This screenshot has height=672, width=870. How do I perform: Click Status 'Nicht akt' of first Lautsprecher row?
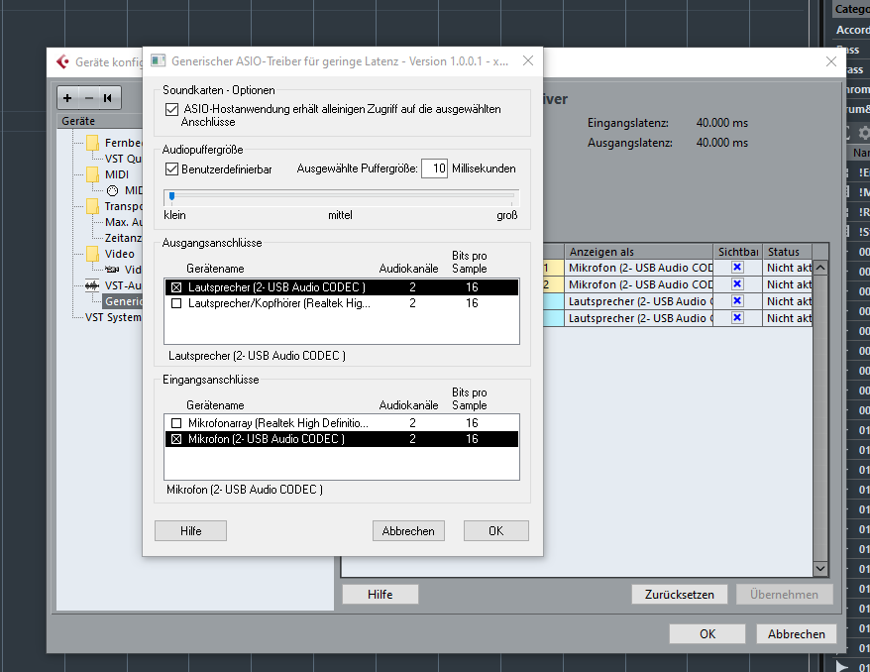click(788, 301)
